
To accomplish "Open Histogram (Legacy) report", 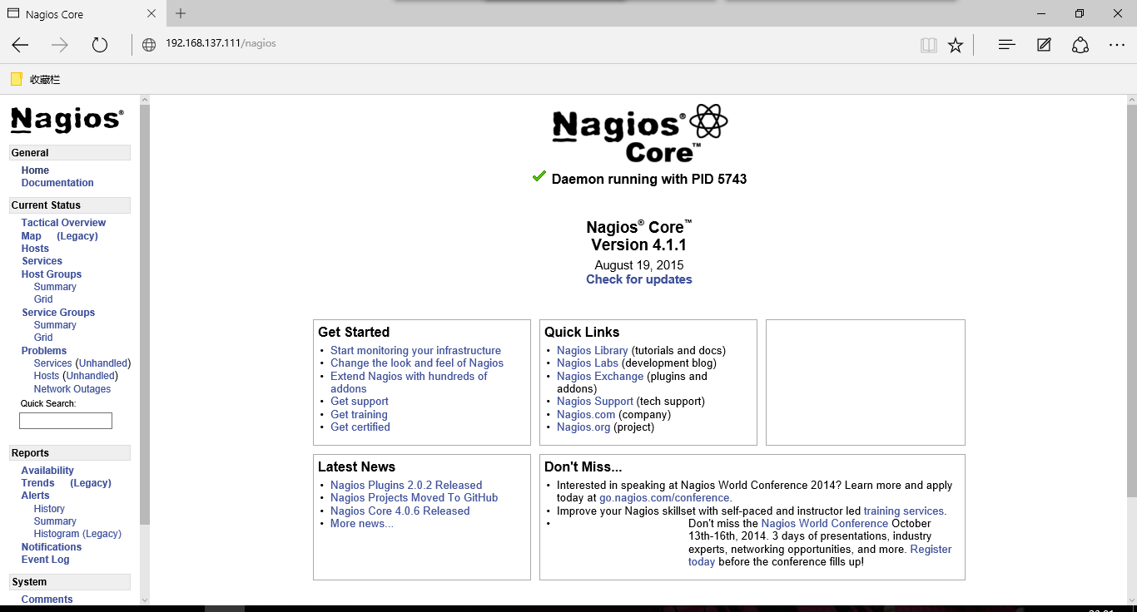I will click(77, 534).
